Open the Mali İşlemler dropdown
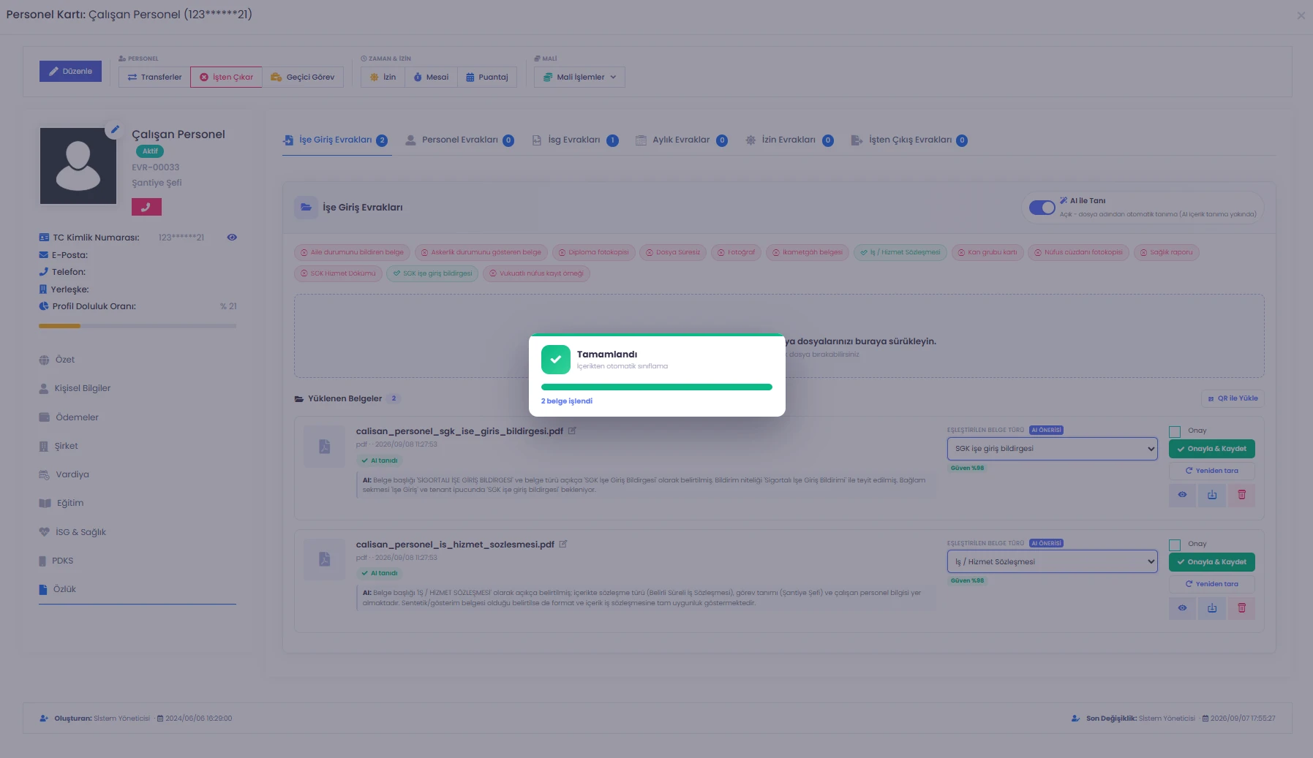Viewport: 1313px width, 758px height. click(x=579, y=77)
